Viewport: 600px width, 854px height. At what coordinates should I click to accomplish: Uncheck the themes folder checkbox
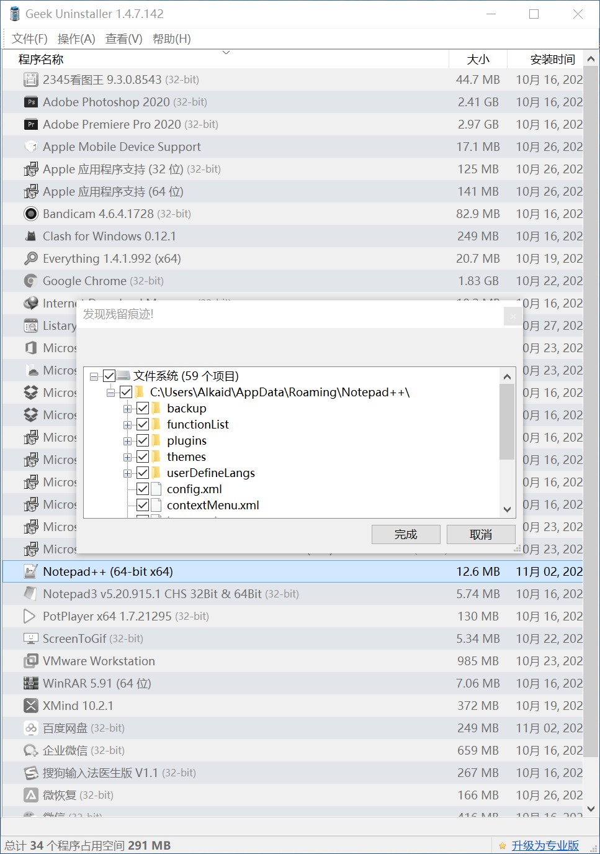click(x=143, y=457)
